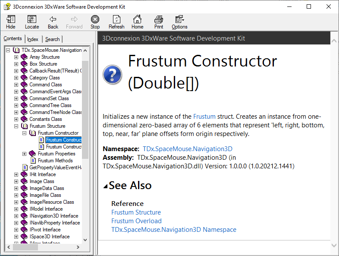
Task: Click the Array Structure book icon
Action: click(x=24, y=57)
